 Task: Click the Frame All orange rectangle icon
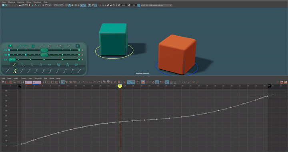(48, 82)
